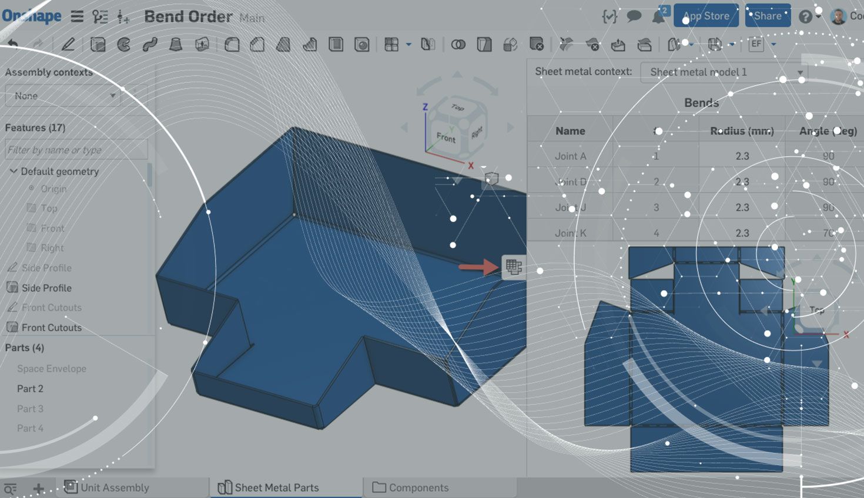Click the Filter by name or type field
This screenshot has height=498, width=864.
coord(75,150)
